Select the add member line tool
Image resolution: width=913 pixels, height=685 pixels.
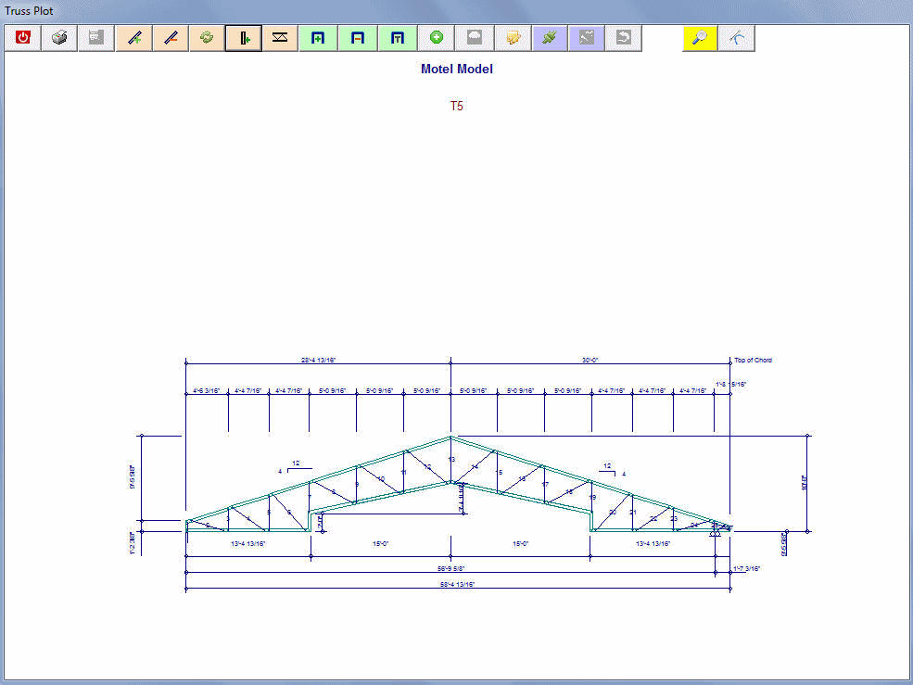(133, 38)
